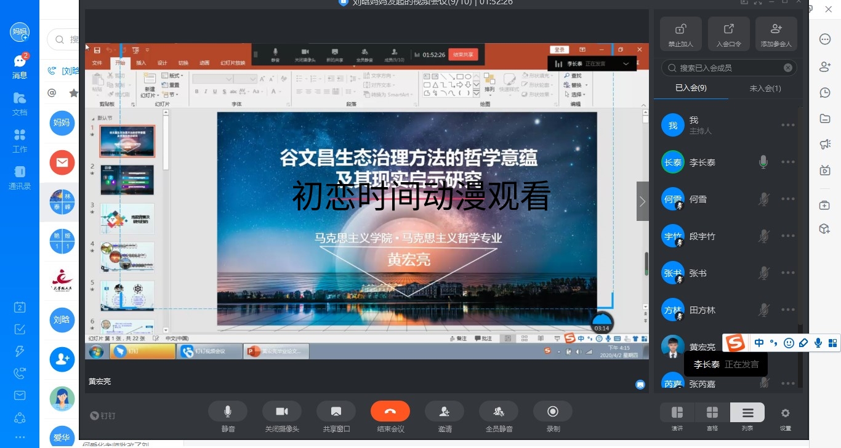841x448 pixels.
Task: Open 通讯录 contacts in DingTalk sidebar
Action: (x=20, y=177)
